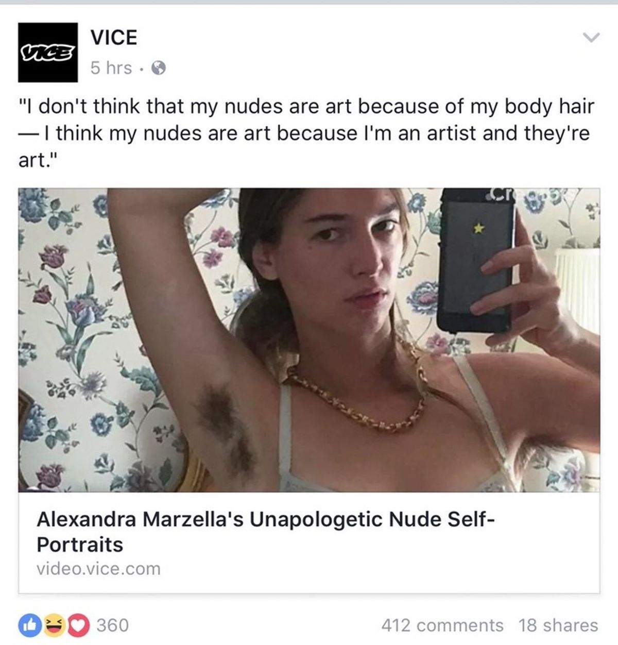Open the 5 hrs post timestamp
Viewport: 618px width, 645px height.
[111, 68]
